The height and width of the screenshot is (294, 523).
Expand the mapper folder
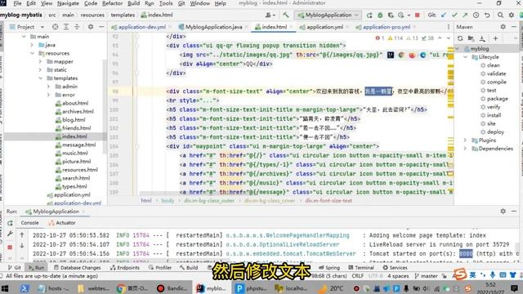tap(40, 61)
